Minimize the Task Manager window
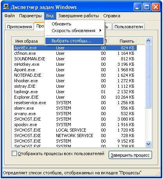Viewport: 163px width, 179px height. point(138,7)
